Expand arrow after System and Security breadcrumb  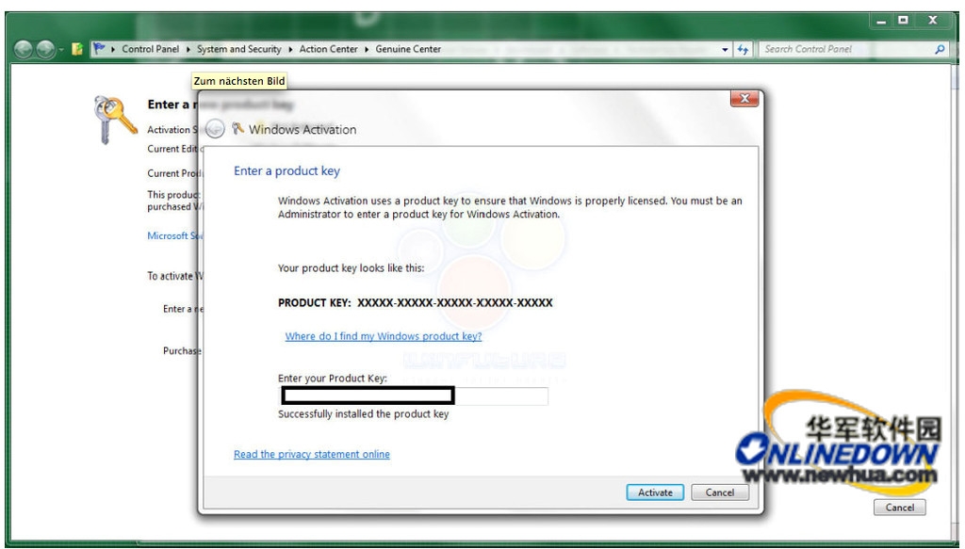click(290, 49)
